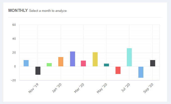
Task: Click the blue negative bar near the right
Action: pos(141,72)
